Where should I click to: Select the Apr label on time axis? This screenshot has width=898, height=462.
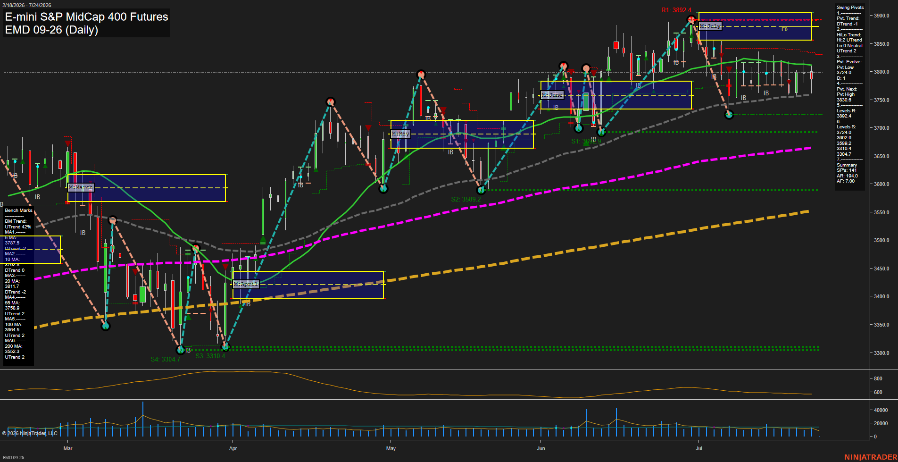click(x=233, y=448)
